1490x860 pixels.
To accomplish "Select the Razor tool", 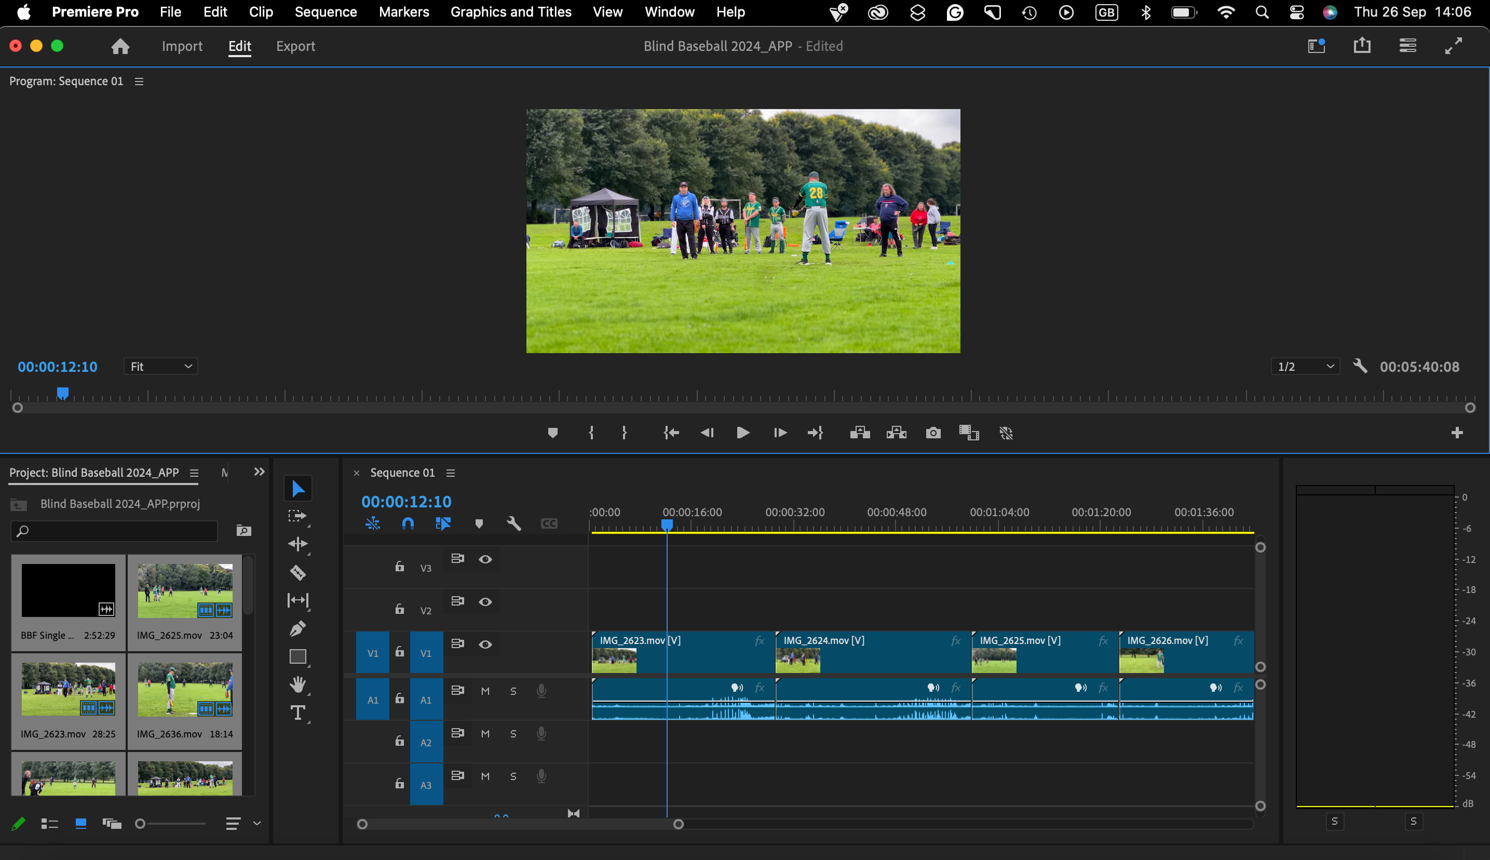I will coord(297,572).
